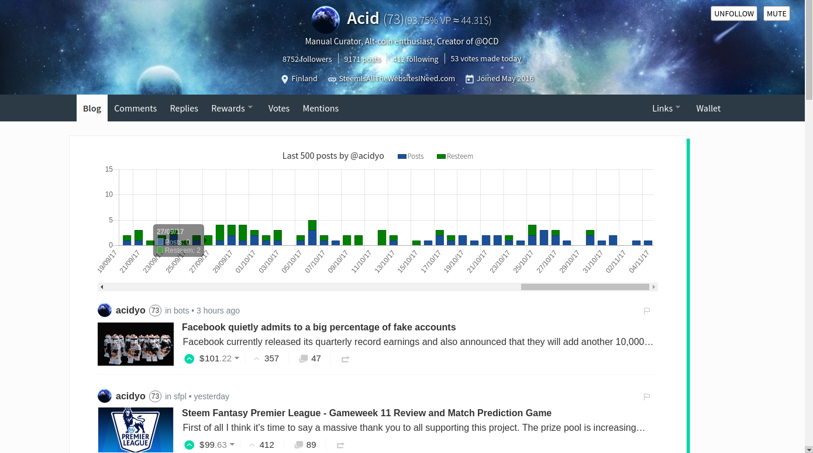Click the 53 votes made today text
Viewport: 813px width, 453px height.
[485, 59]
